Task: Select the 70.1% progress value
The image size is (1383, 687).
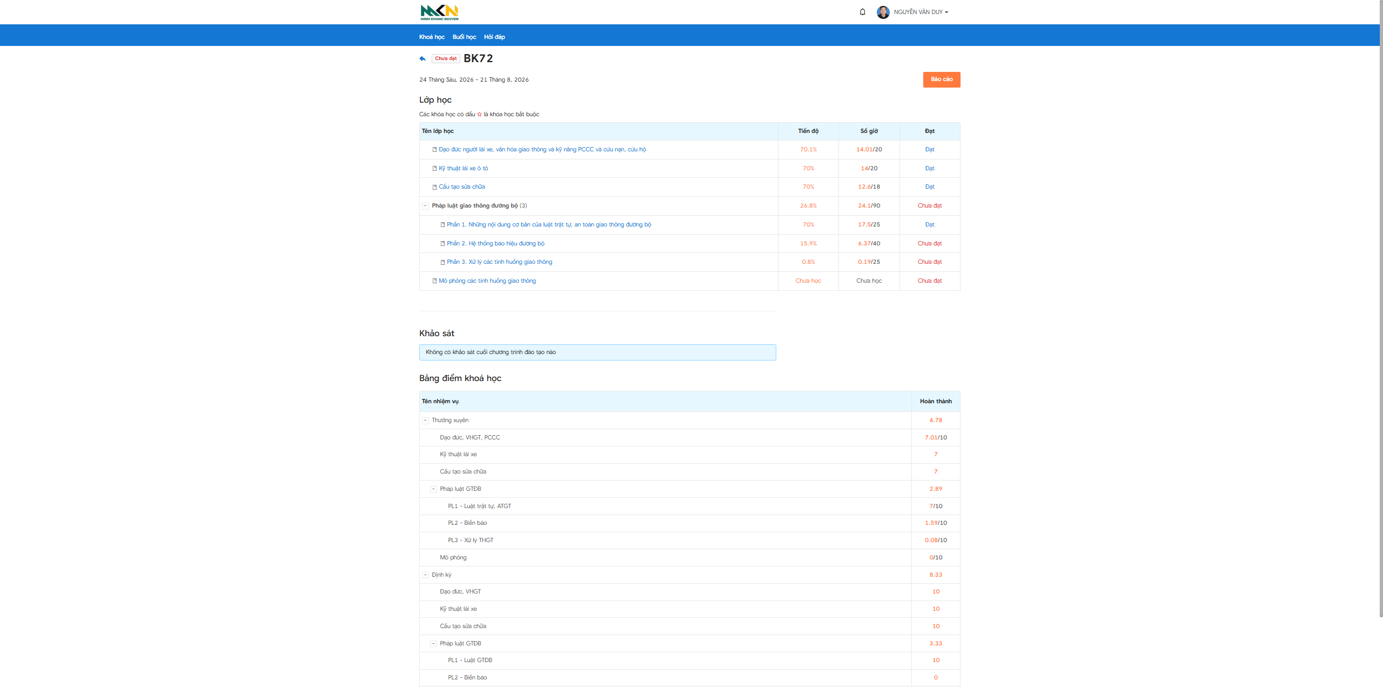Action: coord(808,150)
